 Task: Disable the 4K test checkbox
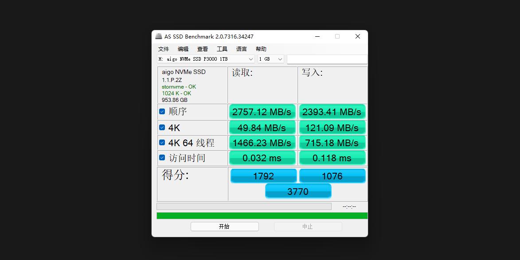162,127
